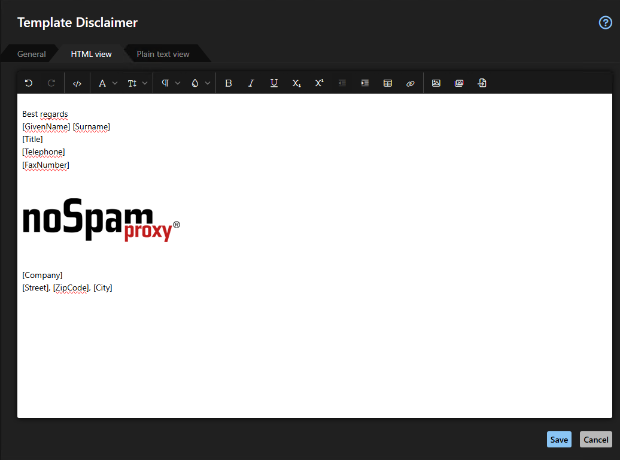The height and width of the screenshot is (460, 620).
Task: Toggle bold formatting
Action: pyautogui.click(x=228, y=83)
